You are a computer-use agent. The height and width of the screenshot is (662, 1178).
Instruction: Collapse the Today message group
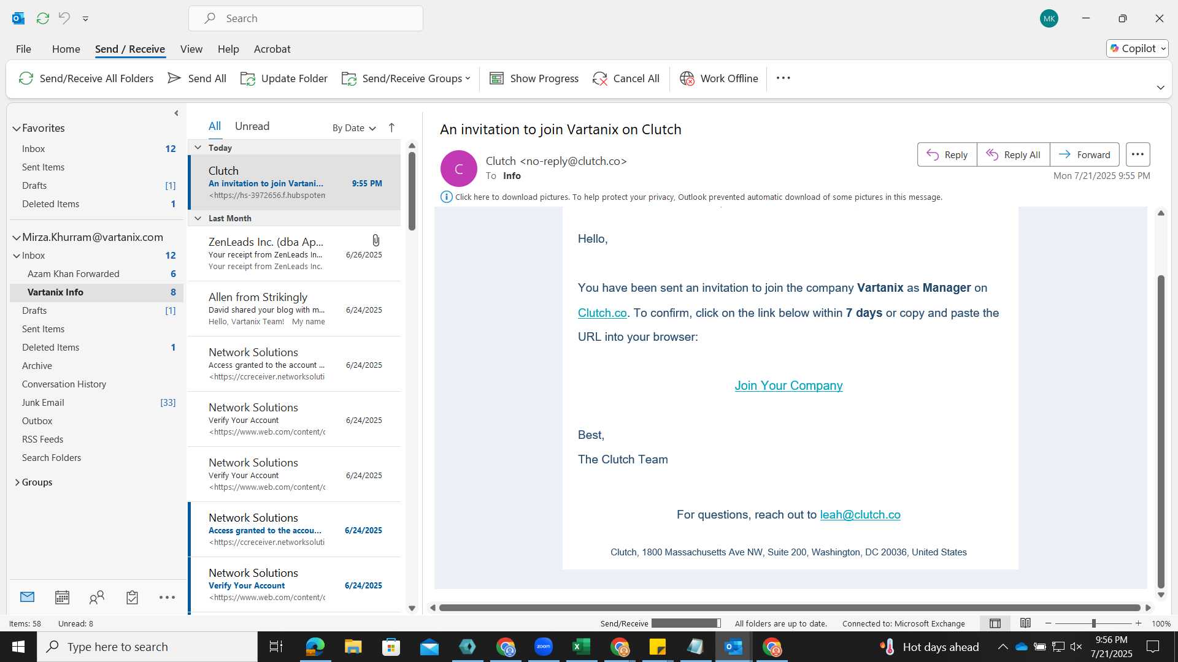click(198, 147)
